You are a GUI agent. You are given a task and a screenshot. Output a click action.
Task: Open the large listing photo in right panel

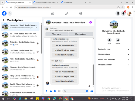[114, 25]
